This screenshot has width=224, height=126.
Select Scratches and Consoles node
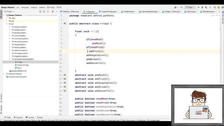(17, 77)
